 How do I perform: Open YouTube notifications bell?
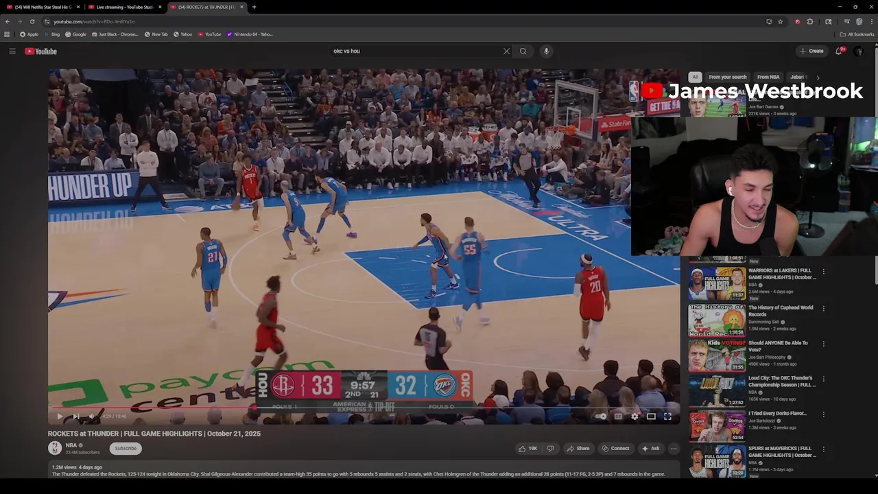point(840,51)
